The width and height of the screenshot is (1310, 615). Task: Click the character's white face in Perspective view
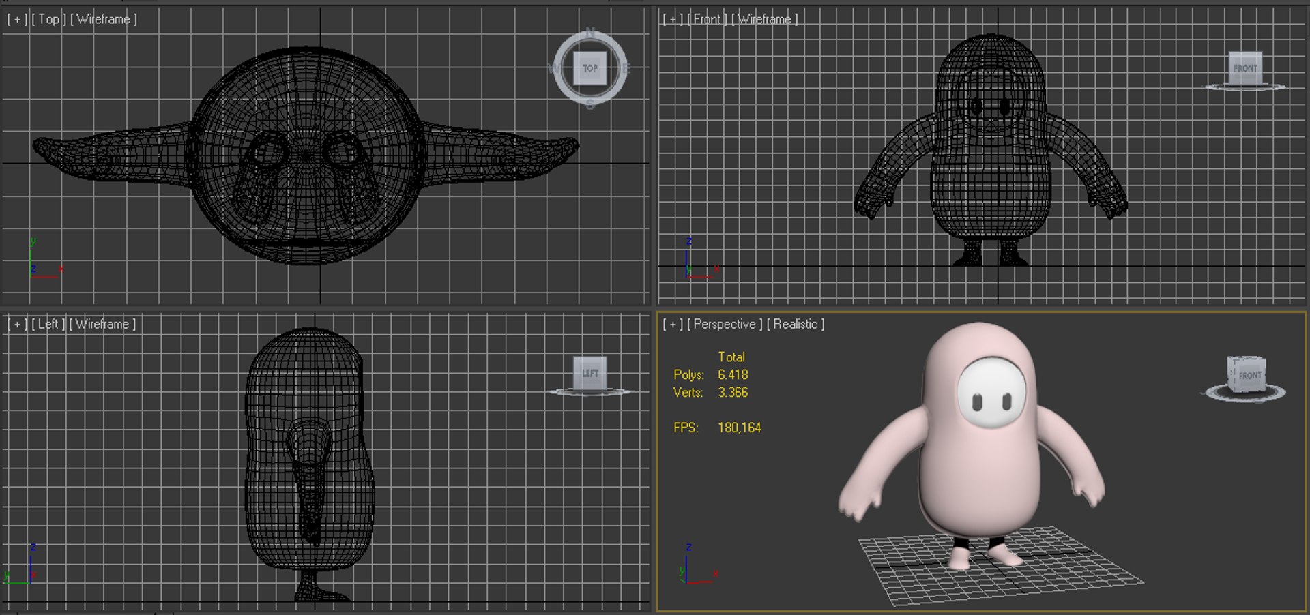(991, 393)
